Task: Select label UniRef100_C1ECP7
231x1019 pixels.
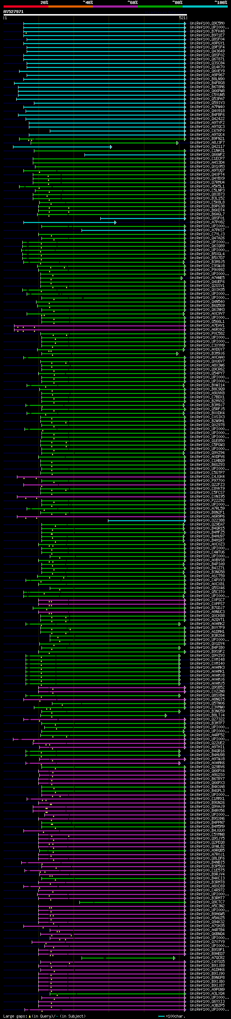Action: (207, 159)
